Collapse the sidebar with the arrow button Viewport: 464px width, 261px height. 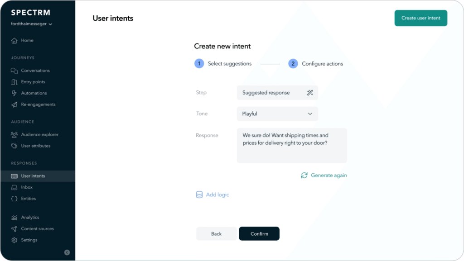tap(67, 252)
